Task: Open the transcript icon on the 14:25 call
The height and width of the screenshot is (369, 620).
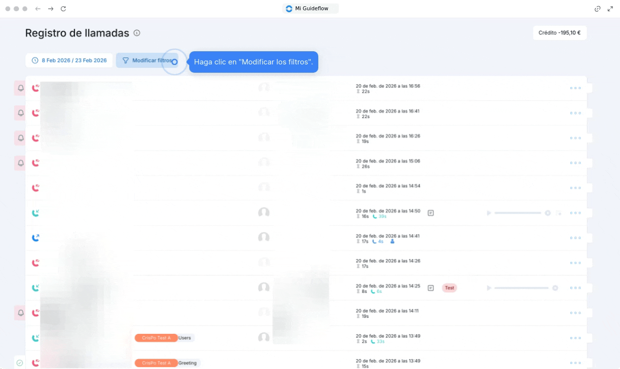Action: (x=430, y=288)
